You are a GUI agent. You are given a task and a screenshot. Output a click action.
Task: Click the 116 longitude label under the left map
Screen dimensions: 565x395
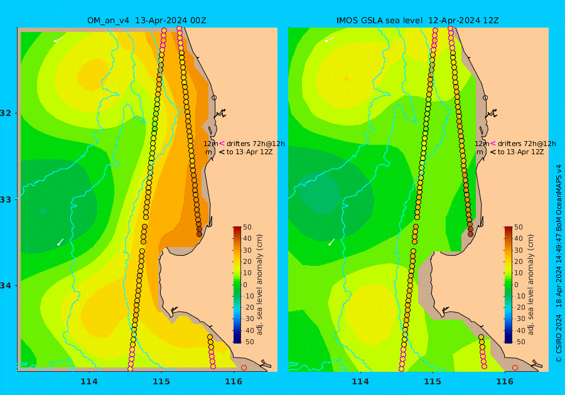point(234,382)
